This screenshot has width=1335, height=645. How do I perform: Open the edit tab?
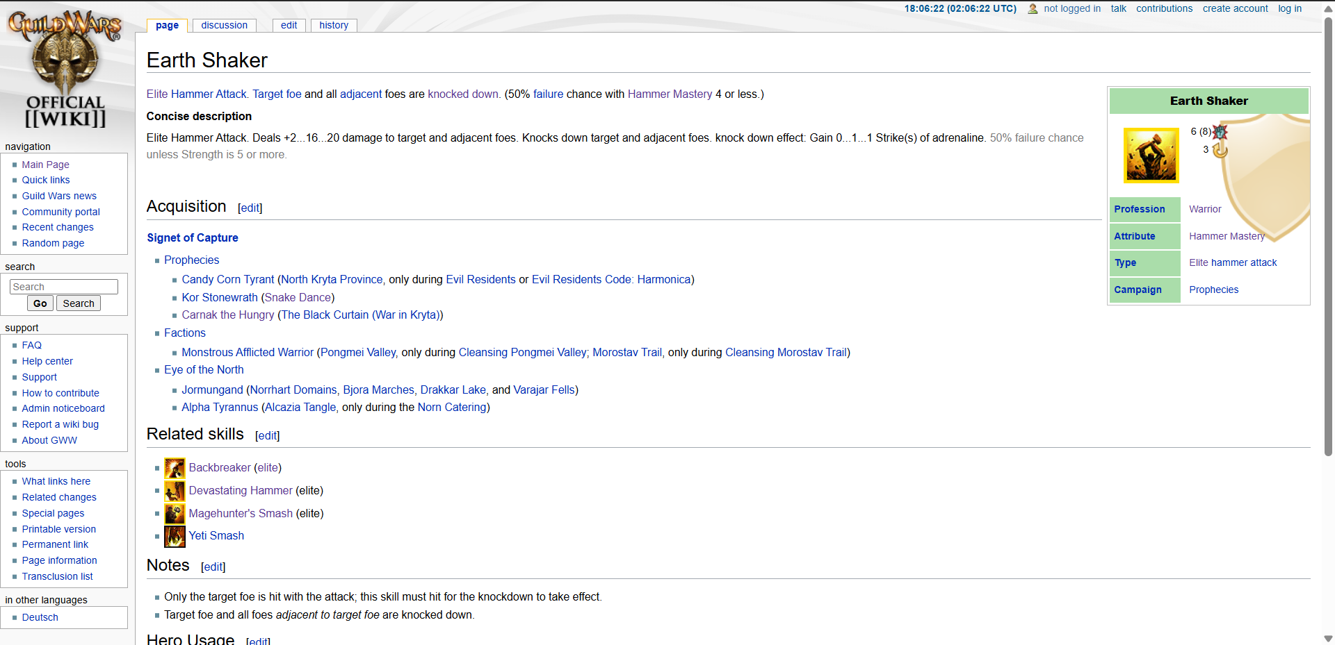point(289,25)
